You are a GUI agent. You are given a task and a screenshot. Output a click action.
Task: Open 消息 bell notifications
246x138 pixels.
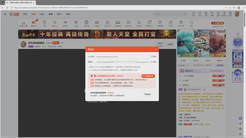coord(218,14)
